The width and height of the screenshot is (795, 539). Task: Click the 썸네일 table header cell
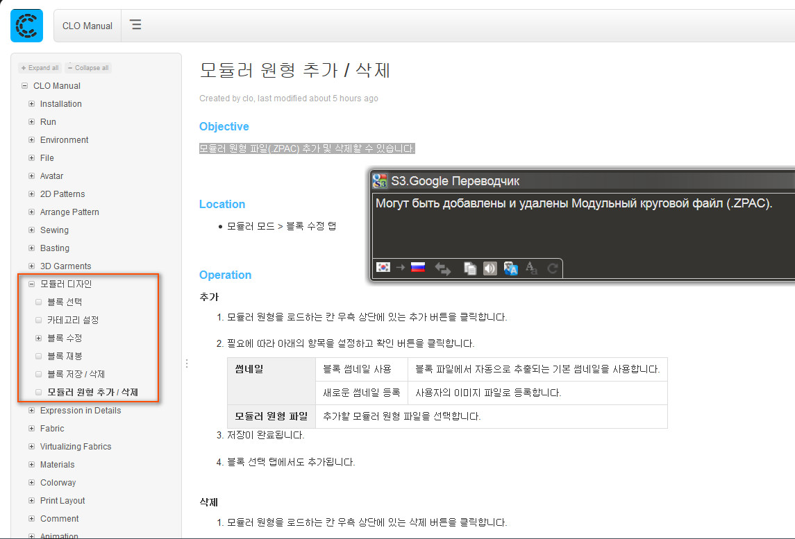coord(271,381)
